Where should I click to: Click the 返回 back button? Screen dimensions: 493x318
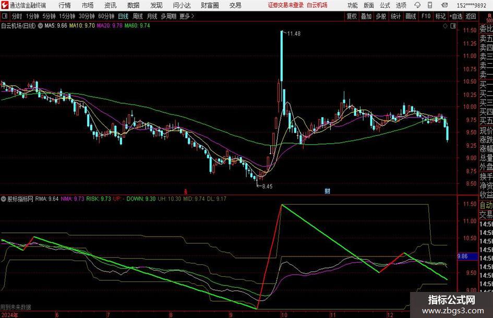[x=471, y=16]
